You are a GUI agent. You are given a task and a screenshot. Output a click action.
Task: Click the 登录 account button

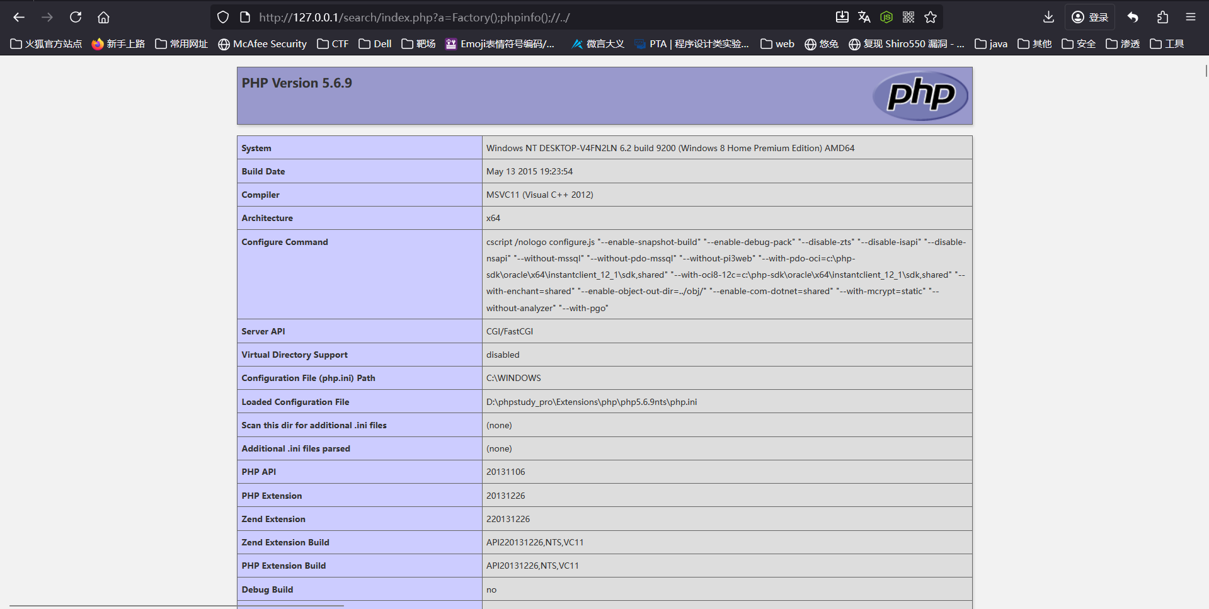pos(1090,17)
